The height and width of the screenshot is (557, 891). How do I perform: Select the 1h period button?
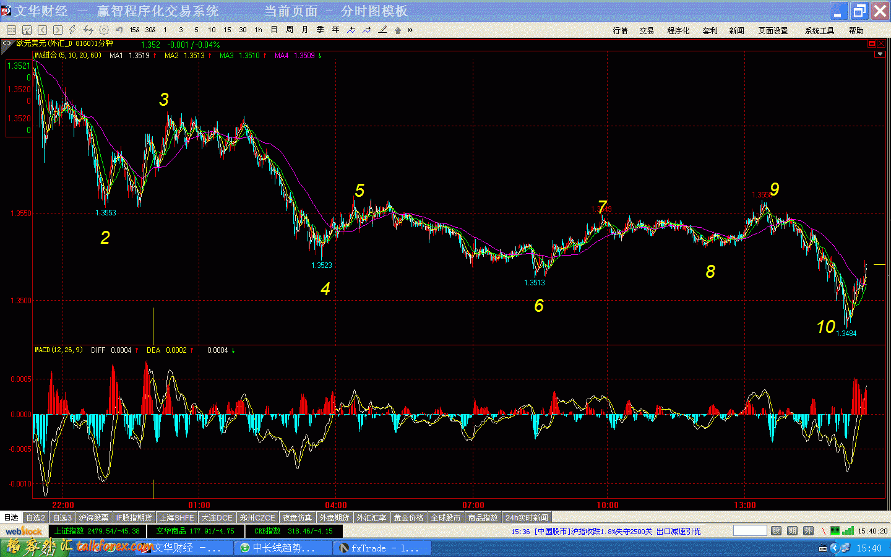pyautogui.click(x=258, y=30)
